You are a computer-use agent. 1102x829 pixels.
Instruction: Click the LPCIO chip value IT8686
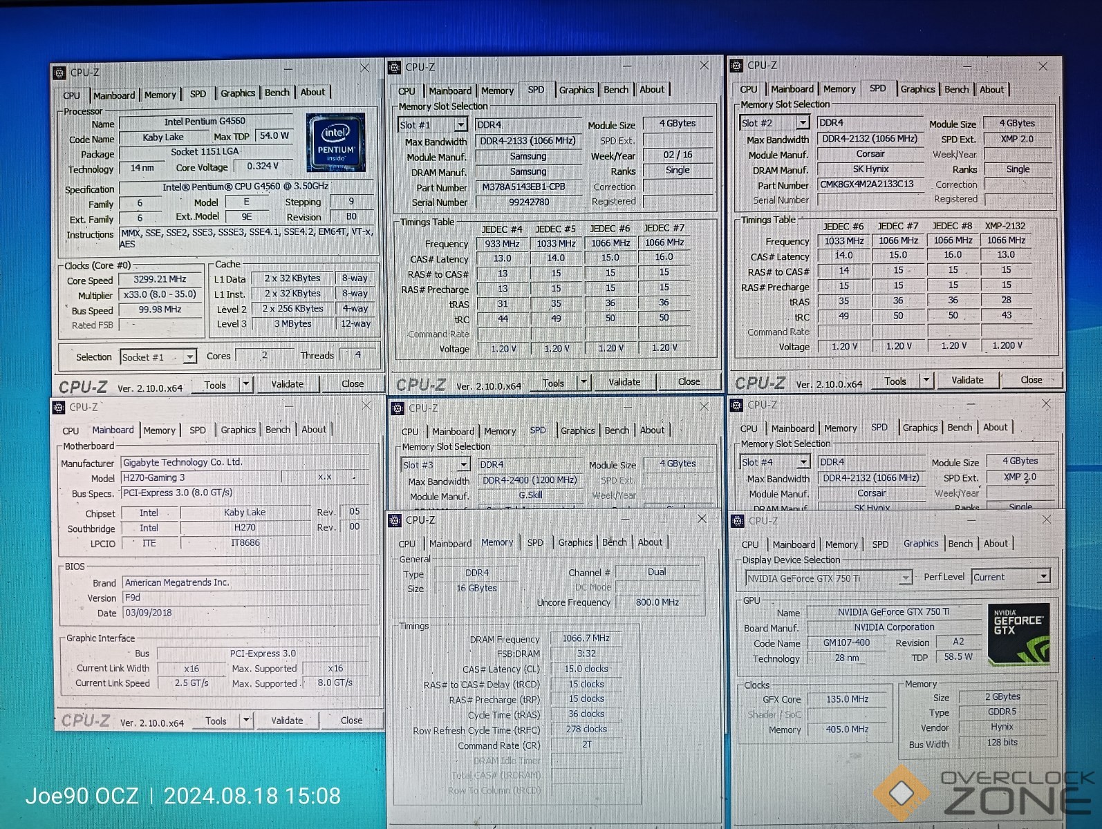point(245,543)
